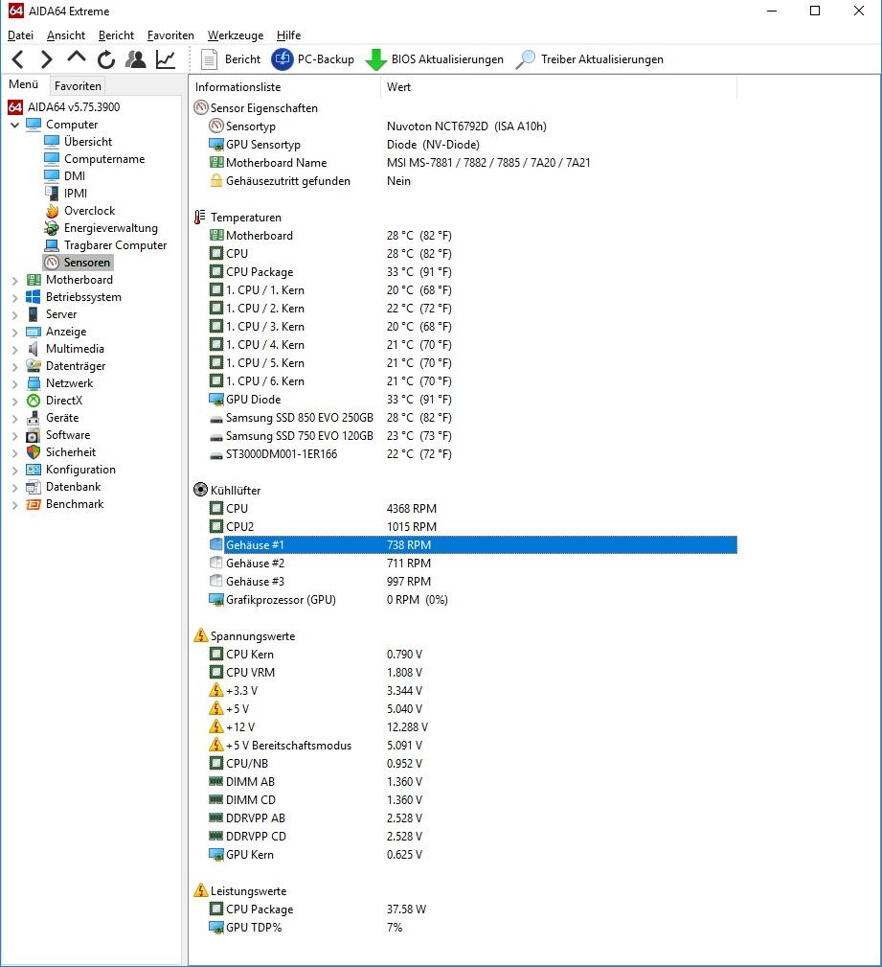Image resolution: width=882 pixels, height=967 pixels.
Task: Refresh sensor values with the reload icon
Action: pos(106,59)
